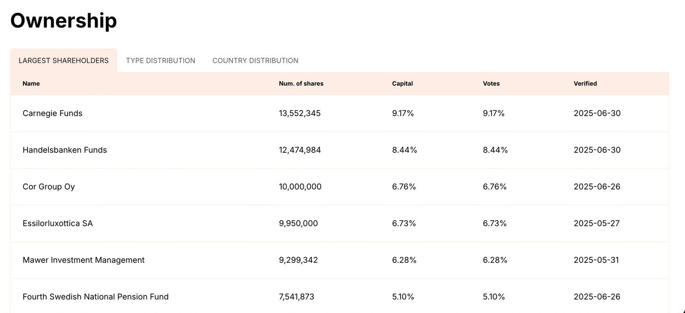The height and width of the screenshot is (313, 685).
Task: Click Essilorluxottica SA votes value 6.73%
Action: 495,223
